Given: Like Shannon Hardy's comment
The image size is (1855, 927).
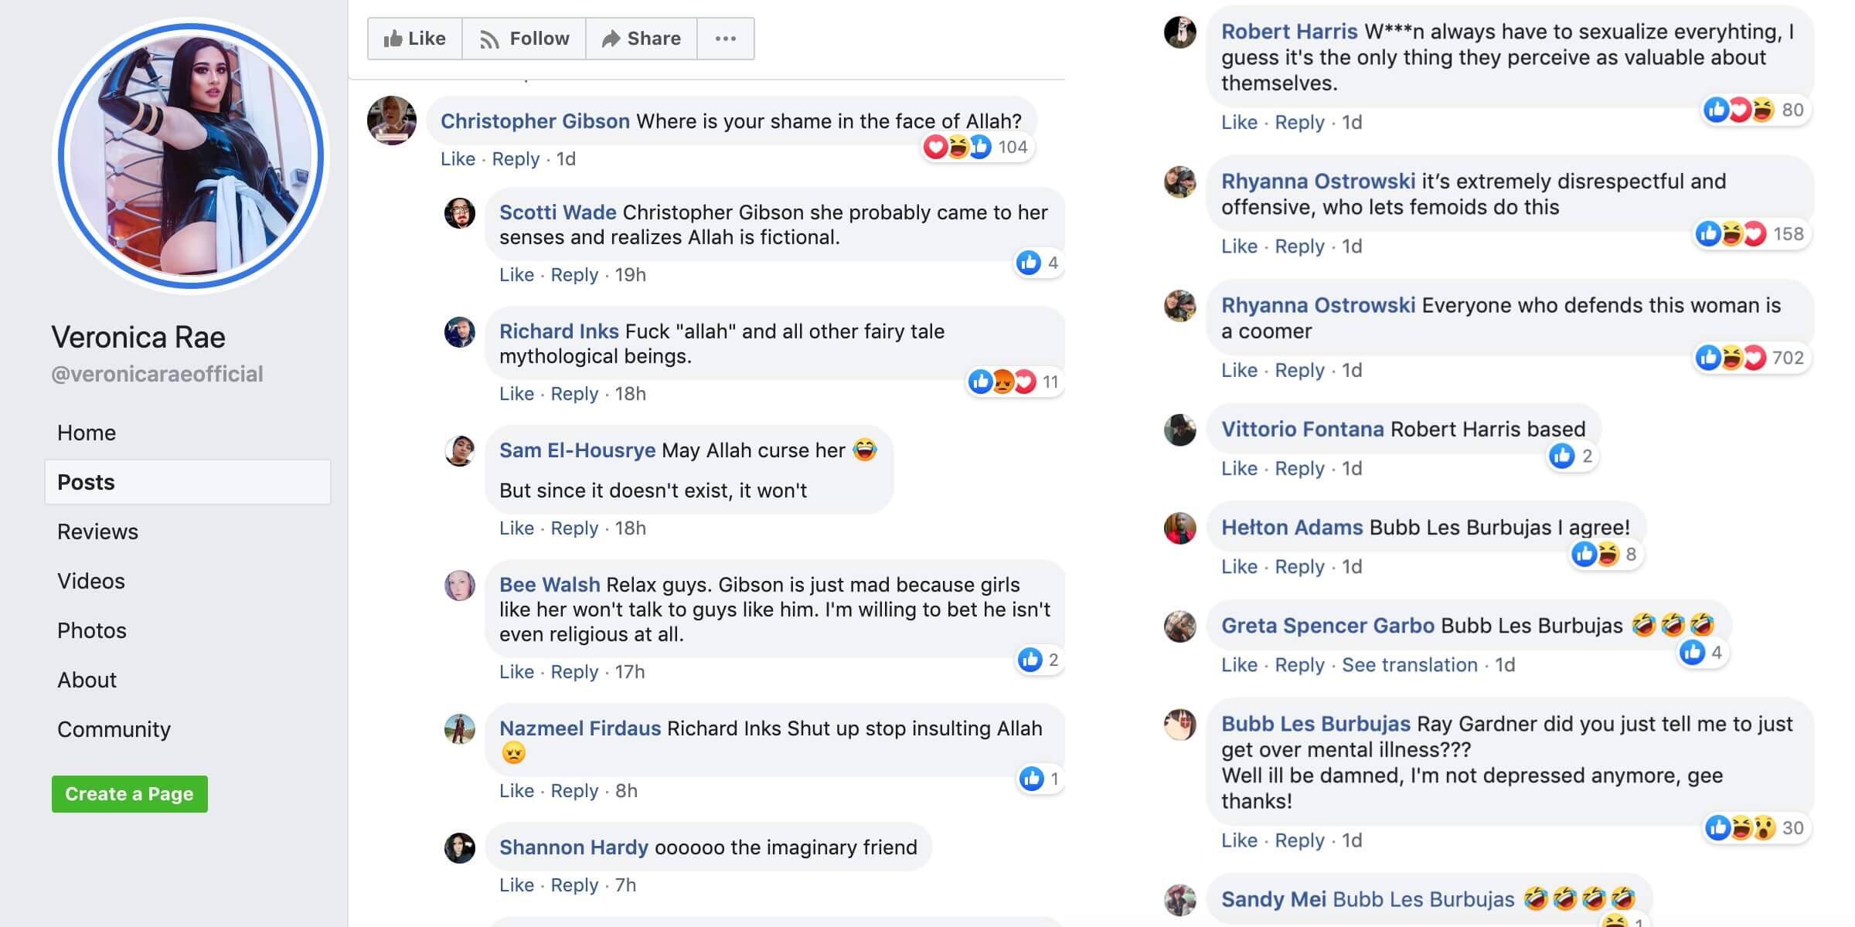Looking at the screenshot, I should tap(516, 885).
